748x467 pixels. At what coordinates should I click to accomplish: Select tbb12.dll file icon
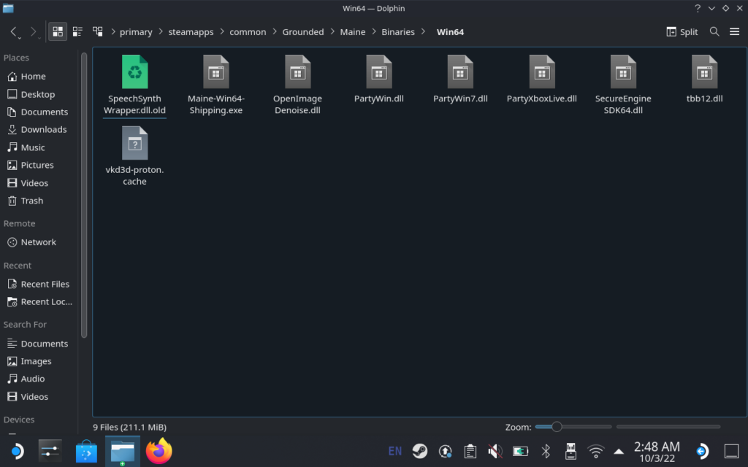tap(705, 72)
